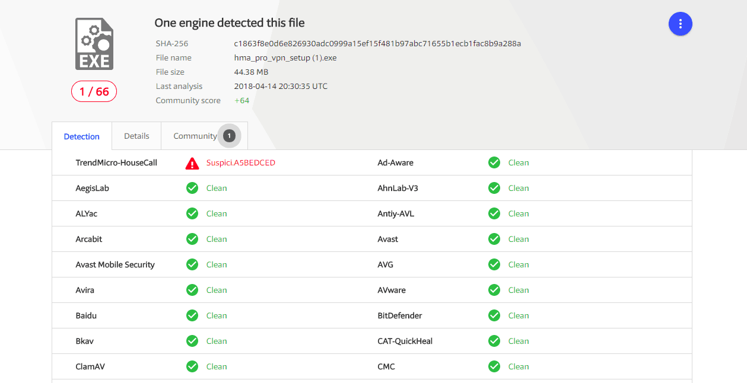Click the AegisLab engine name
The height and width of the screenshot is (383, 747).
pyautogui.click(x=93, y=188)
